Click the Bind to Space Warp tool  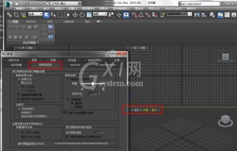23,15
